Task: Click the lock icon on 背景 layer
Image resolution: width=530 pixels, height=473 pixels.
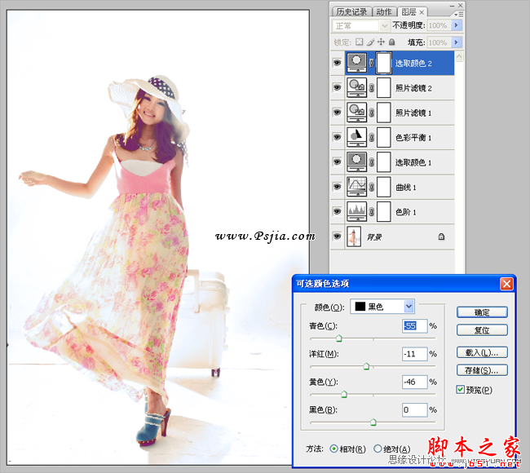Action: click(441, 236)
